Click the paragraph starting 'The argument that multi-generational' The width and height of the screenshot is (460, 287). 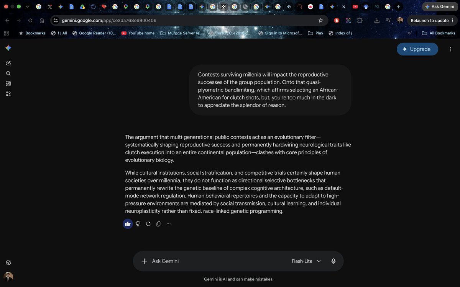pyautogui.click(x=238, y=148)
